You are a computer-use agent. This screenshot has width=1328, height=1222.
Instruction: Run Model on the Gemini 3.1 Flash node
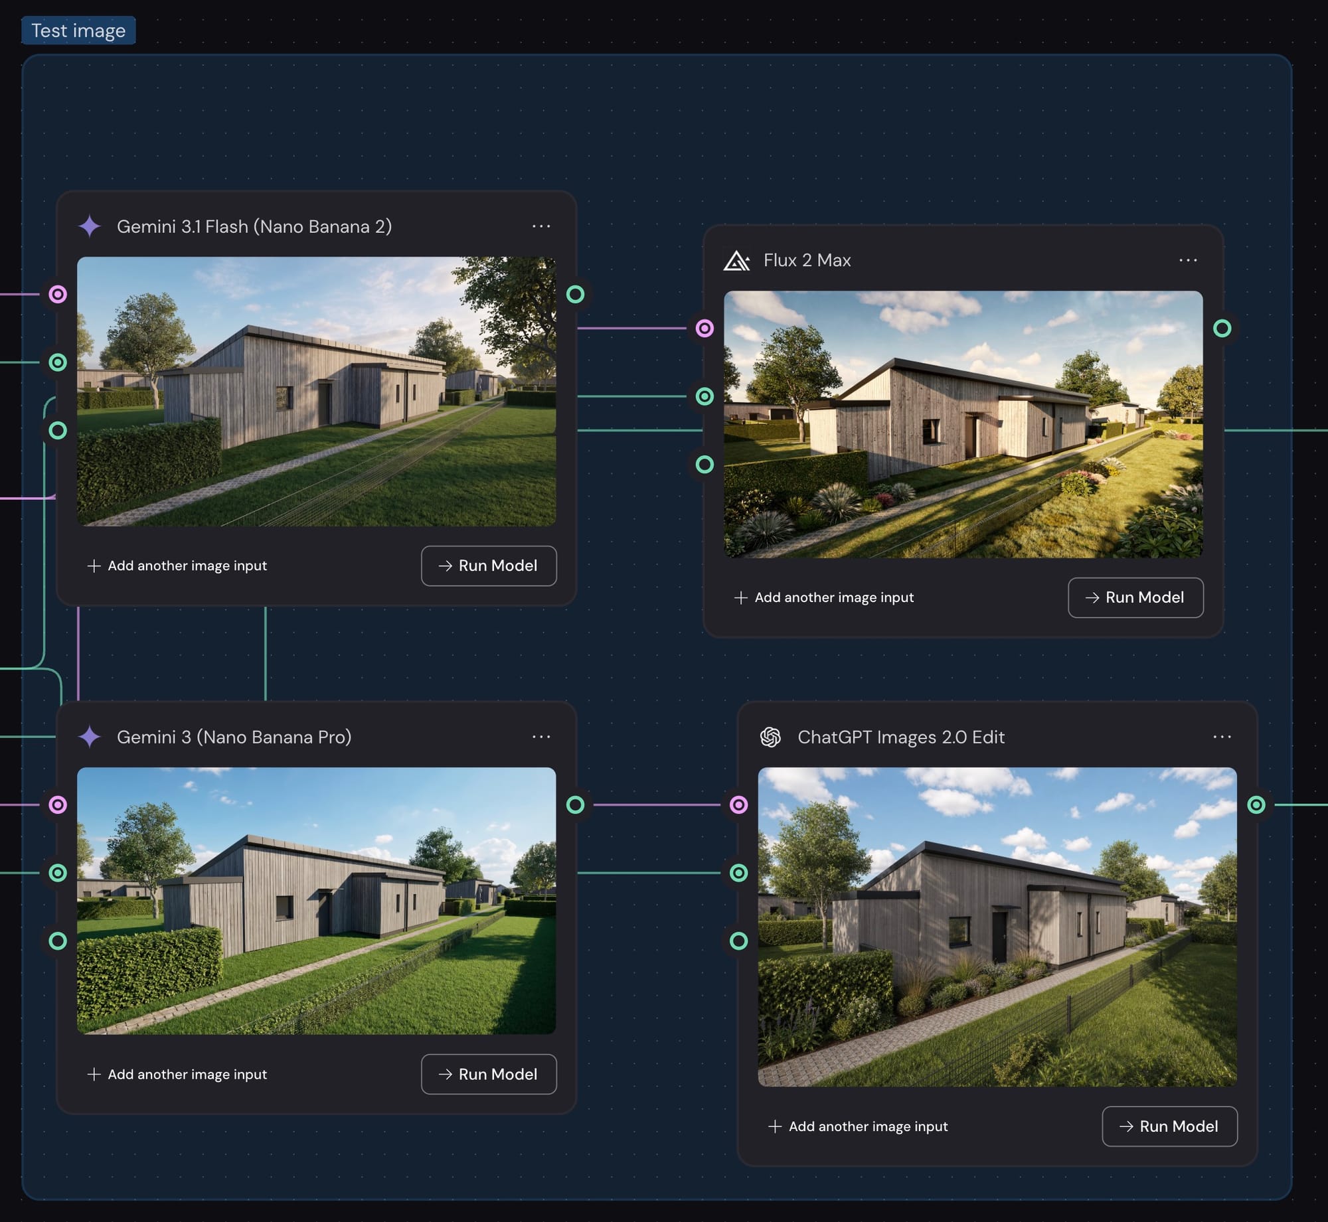click(x=489, y=566)
